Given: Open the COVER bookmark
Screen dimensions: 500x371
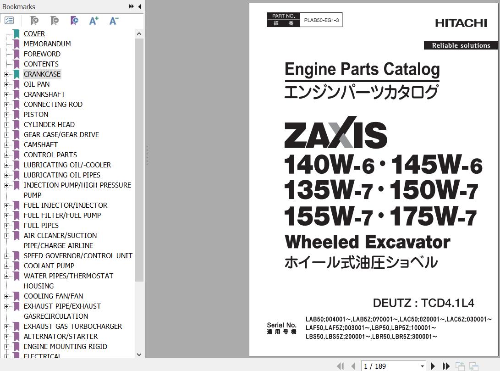Looking at the screenshot, I should click(x=34, y=34).
